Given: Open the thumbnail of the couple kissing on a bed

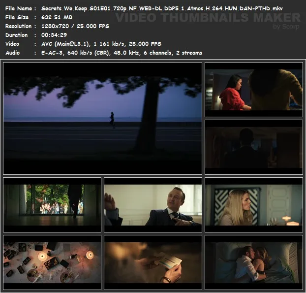Looking at the screenshot, I should click(254, 262).
